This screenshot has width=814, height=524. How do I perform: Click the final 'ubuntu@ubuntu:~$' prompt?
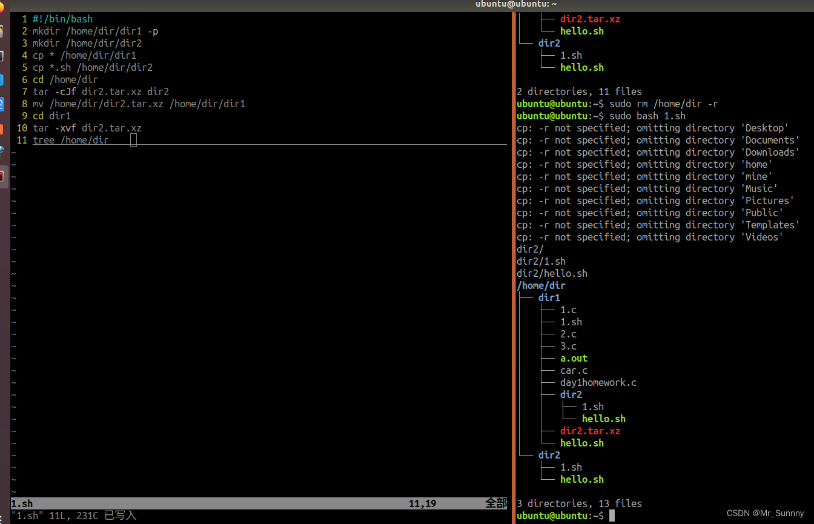coord(560,516)
